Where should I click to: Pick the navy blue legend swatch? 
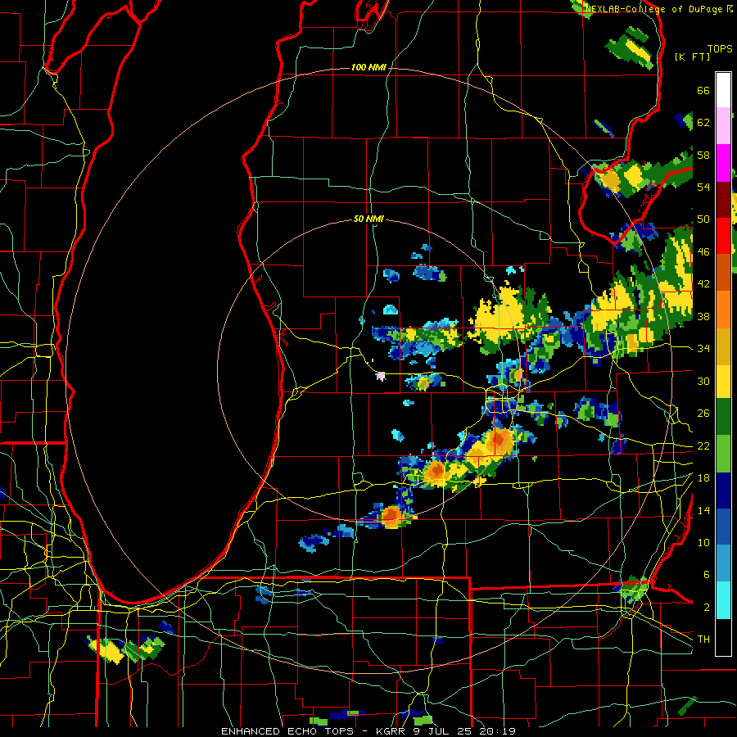click(x=723, y=491)
